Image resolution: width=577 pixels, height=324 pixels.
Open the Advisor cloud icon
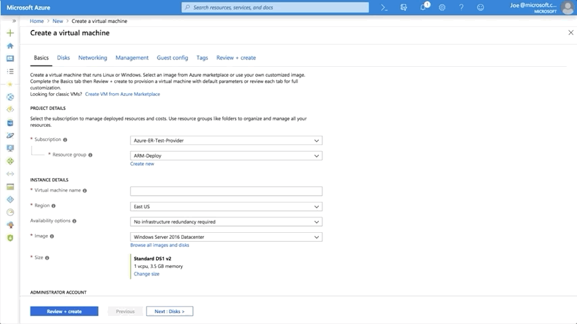pyautogui.click(x=10, y=225)
